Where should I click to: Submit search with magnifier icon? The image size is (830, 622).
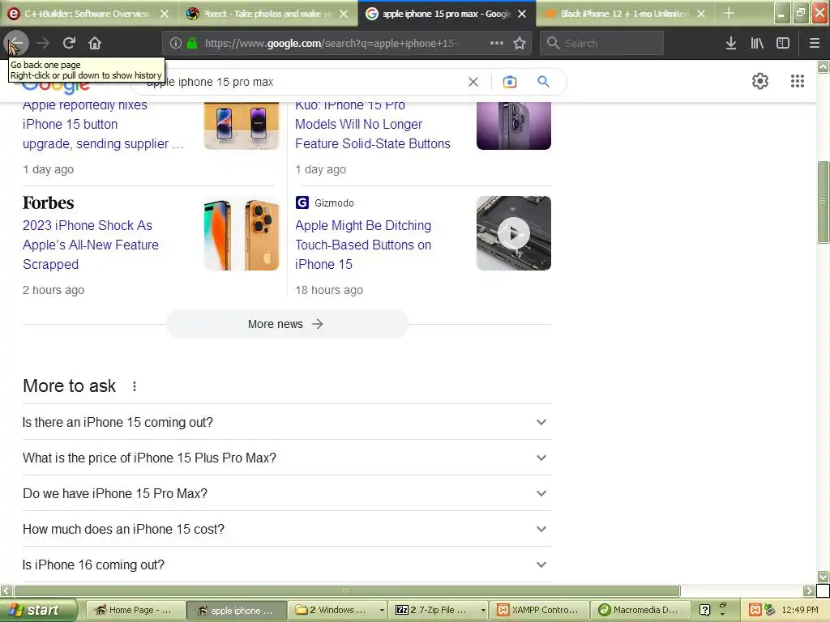point(543,82)
